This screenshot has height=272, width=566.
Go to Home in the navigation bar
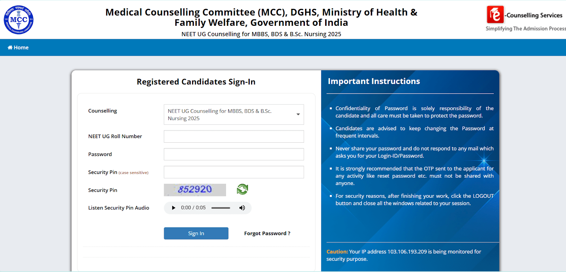[x=18, y=48]
